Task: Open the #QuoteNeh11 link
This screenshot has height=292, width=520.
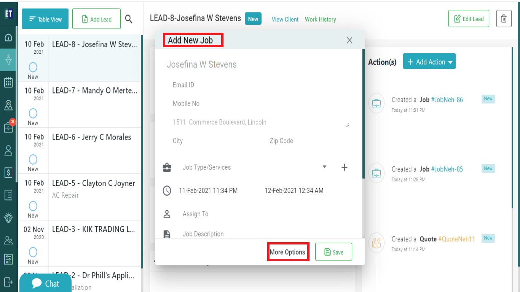Action: point(456,239)
